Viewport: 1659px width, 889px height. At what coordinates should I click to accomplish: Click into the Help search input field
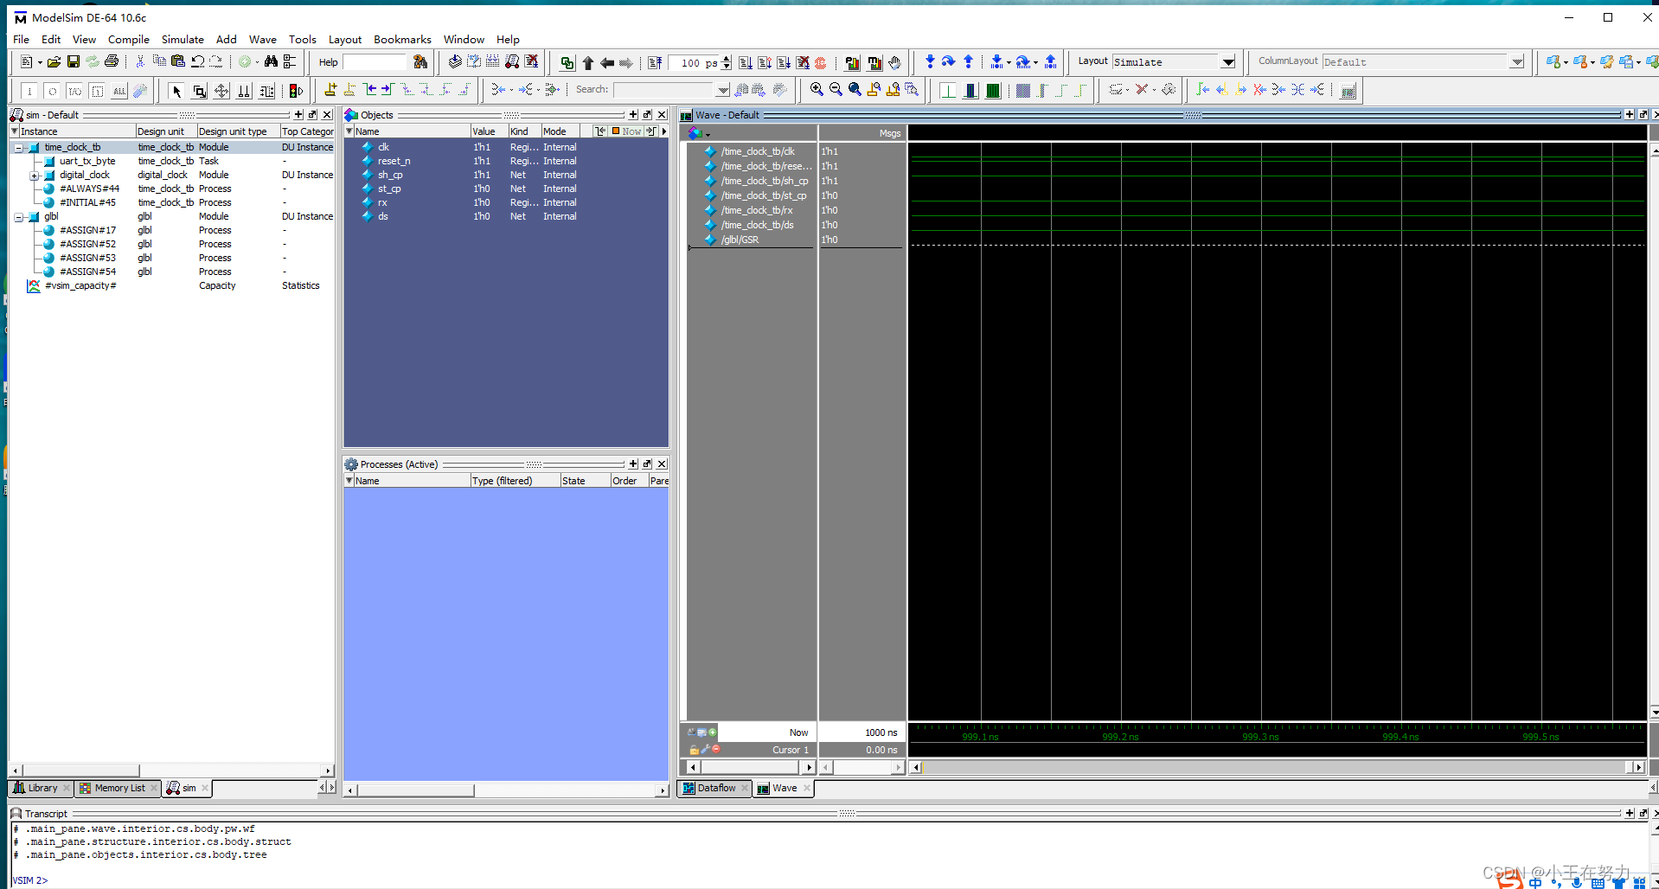tap(375, 62)
